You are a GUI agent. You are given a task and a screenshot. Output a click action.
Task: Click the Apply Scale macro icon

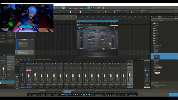(x=98, y=12)
